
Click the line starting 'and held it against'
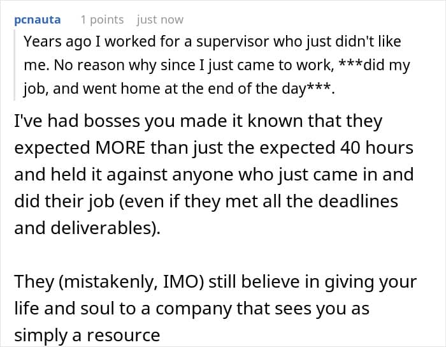coord(214,174)
